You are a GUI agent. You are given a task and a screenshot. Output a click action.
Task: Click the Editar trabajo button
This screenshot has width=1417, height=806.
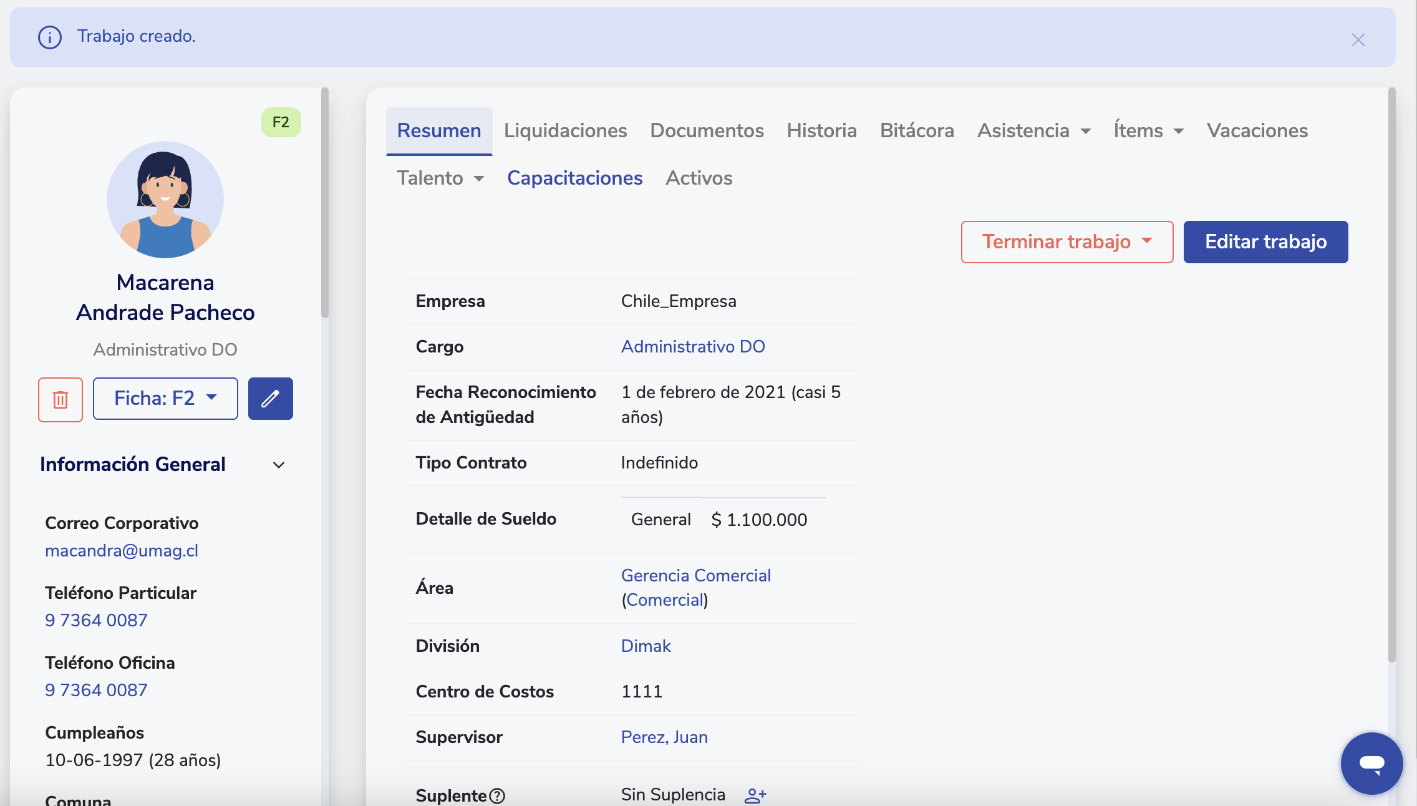click(1265, 242)
